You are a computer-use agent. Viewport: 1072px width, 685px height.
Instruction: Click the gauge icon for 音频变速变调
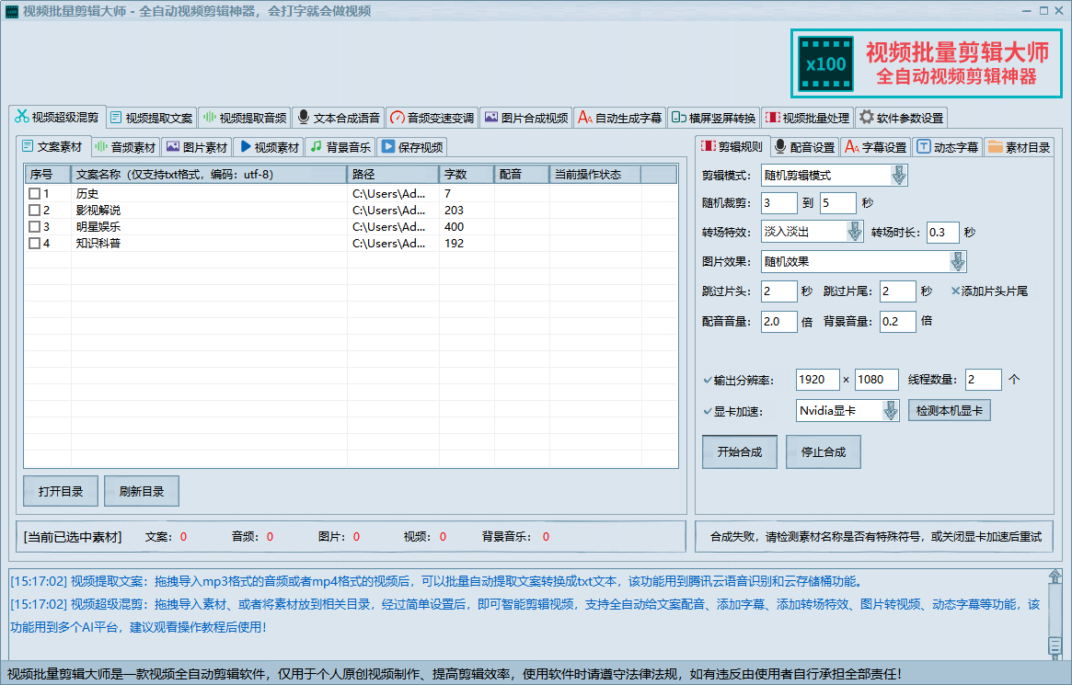point(397,118)
